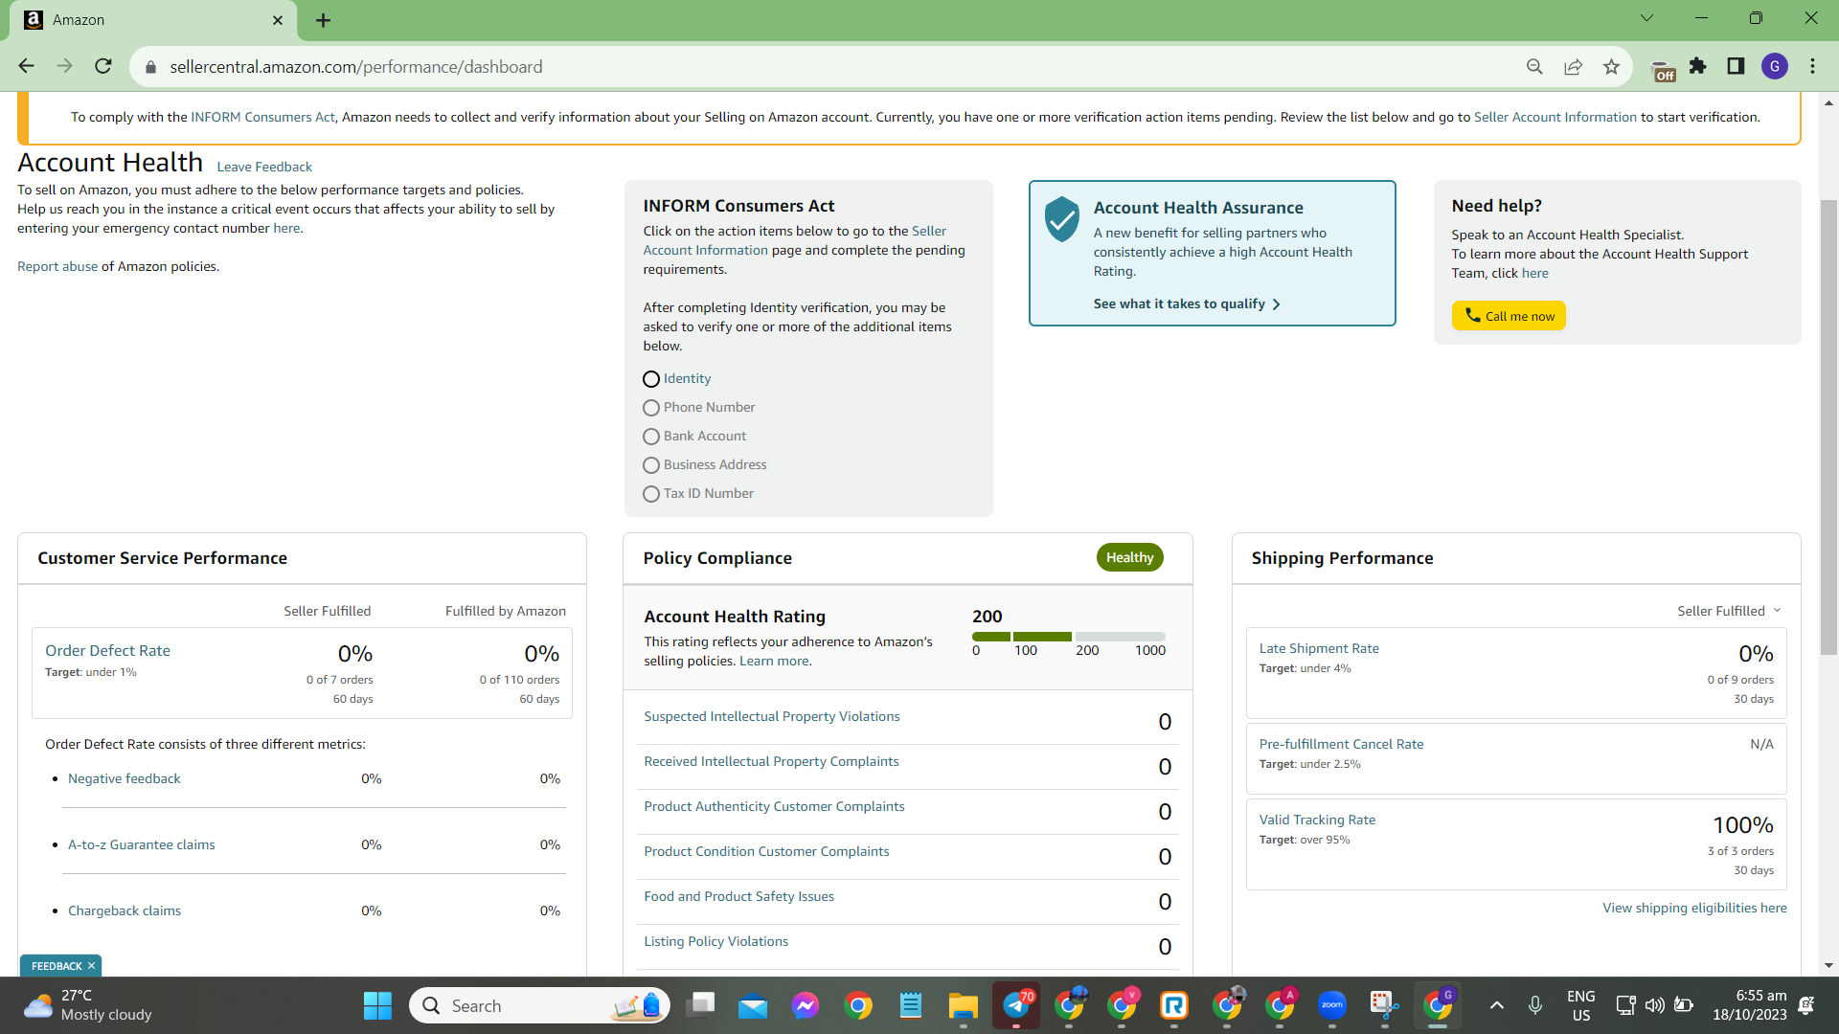This screenshot has width=1839, height=1034.
Task: Select the Bank Account verification item
Action: point(694,437)
